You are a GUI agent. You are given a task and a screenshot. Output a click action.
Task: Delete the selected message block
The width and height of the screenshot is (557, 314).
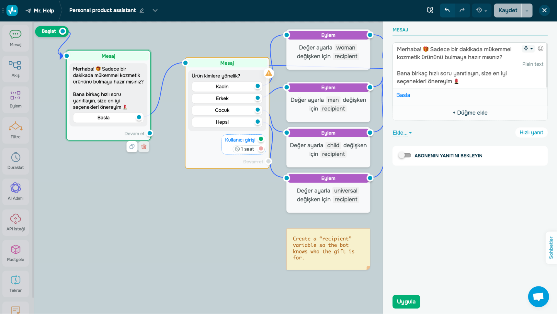[144, 147]
